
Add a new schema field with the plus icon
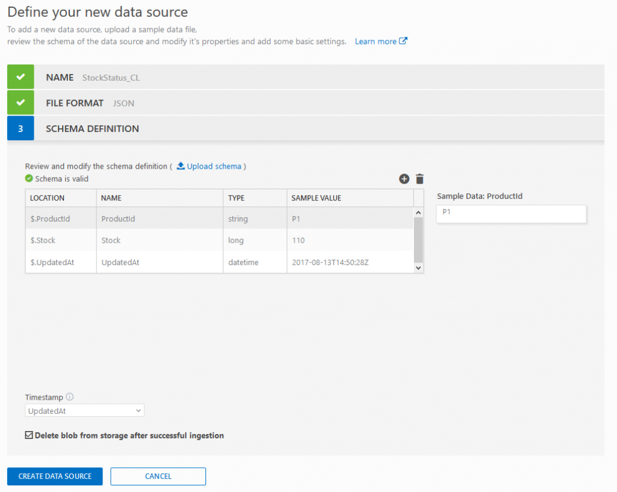[x=404, y=179]
